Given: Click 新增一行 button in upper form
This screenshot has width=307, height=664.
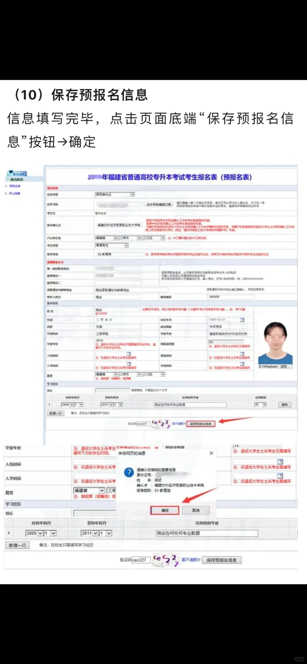Looking at the screenshot, I should pyautogui.click(x=55, y=413).
